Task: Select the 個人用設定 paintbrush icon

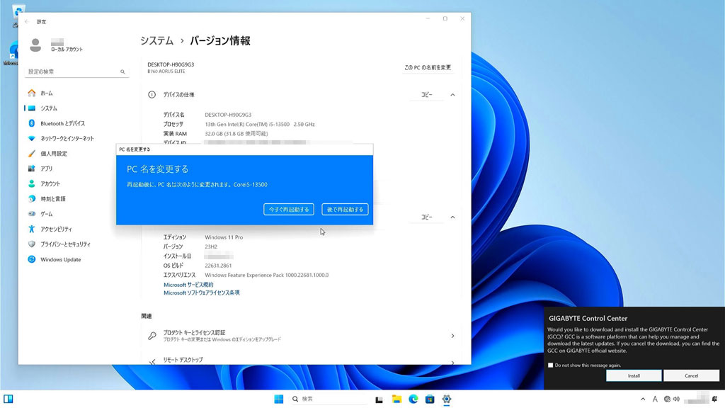Action: tap(31, 154)
